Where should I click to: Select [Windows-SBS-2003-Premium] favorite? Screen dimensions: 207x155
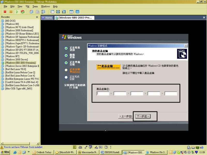click(x=20, y=63)
